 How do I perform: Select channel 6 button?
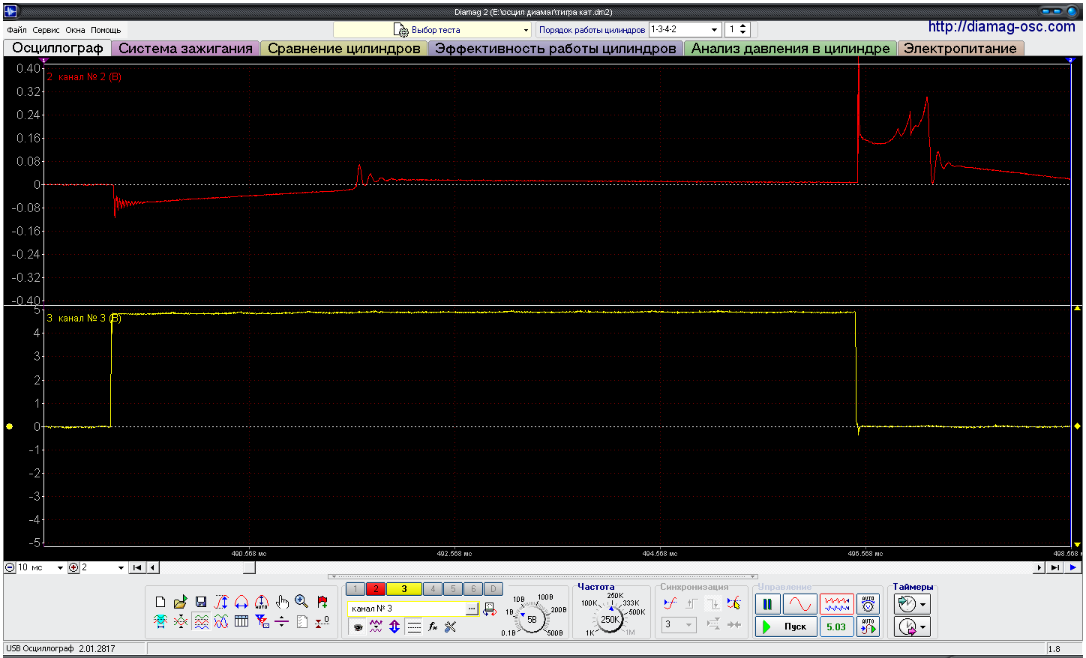click(x=473, y=589)
